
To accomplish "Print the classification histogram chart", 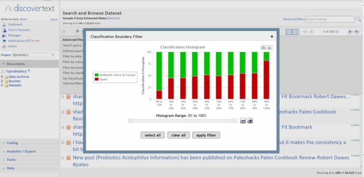I will point(263,48).
